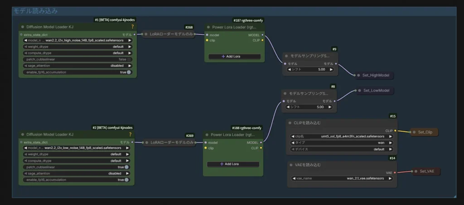Open the clip名 umt5_xxl model dropdown
Viewport: 464px width, 205px height.
(341, 136)
